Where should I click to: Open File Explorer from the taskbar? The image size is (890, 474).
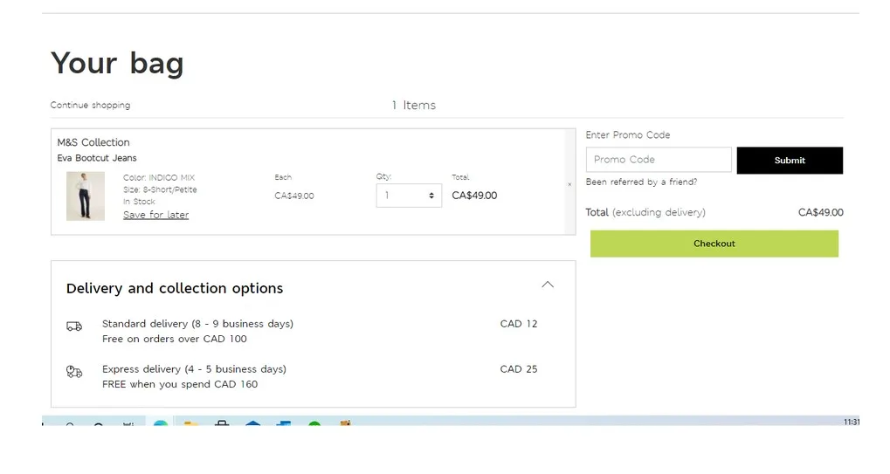[191, 425]
